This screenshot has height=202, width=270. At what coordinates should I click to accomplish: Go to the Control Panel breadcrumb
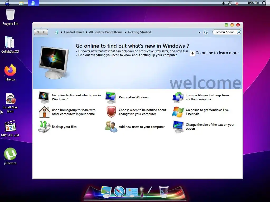74,32
